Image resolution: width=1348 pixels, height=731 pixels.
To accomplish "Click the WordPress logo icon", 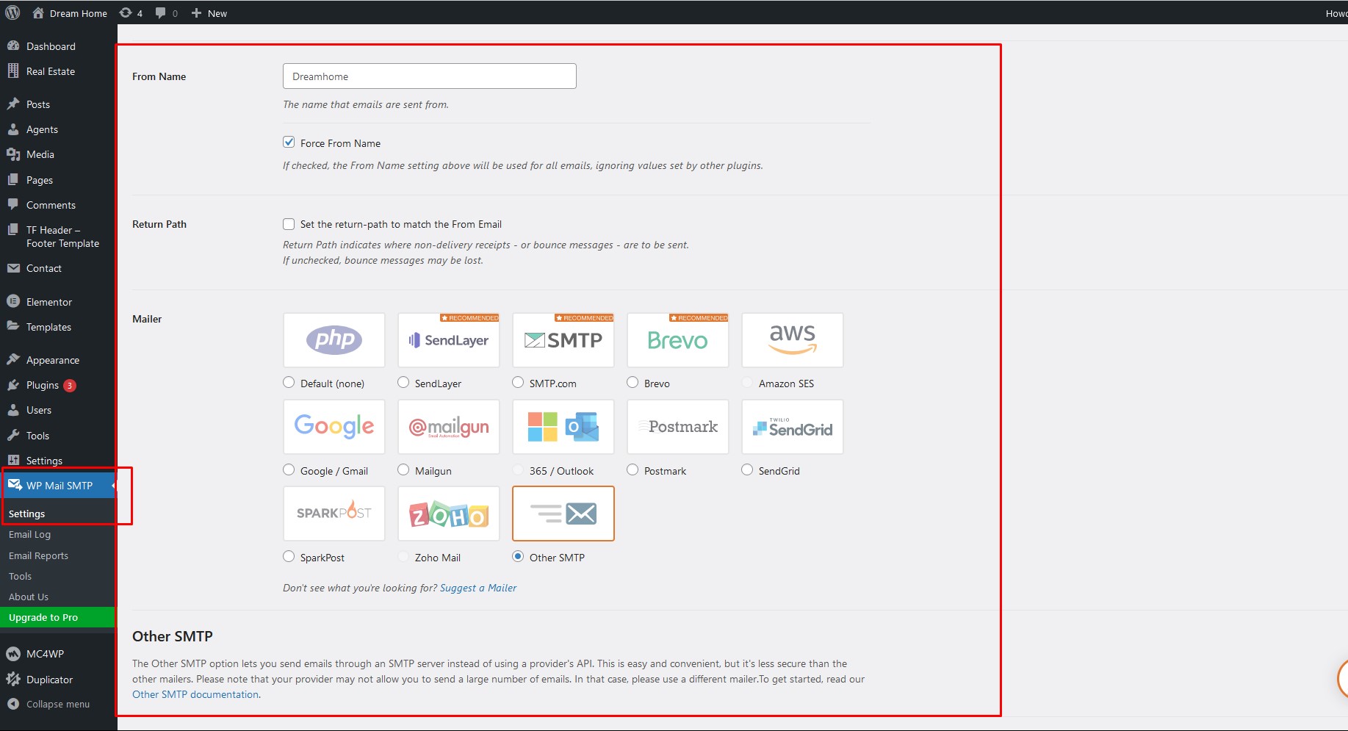I will (x=12, y=12).
